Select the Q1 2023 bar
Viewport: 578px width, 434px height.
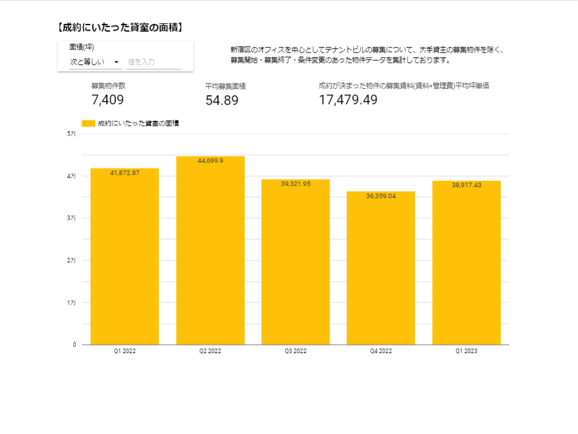coord(466,263)
